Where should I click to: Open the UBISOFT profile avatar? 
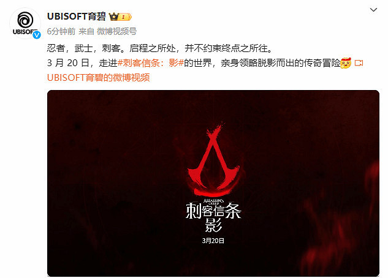pos(25,23)
